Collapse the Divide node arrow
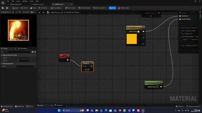The image size is (202, 113). pos(92,63)
